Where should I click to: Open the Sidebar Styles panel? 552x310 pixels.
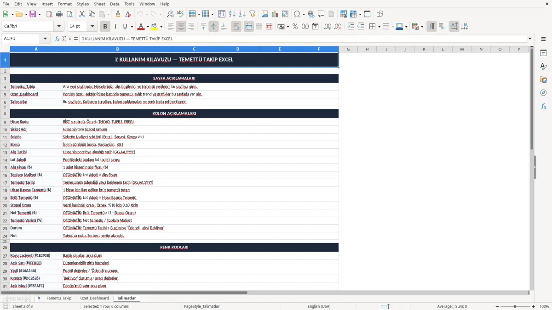(x=543, y=67)
